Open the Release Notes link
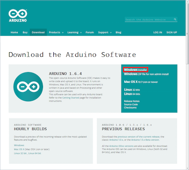189x170 pixels. pos(132,101)
